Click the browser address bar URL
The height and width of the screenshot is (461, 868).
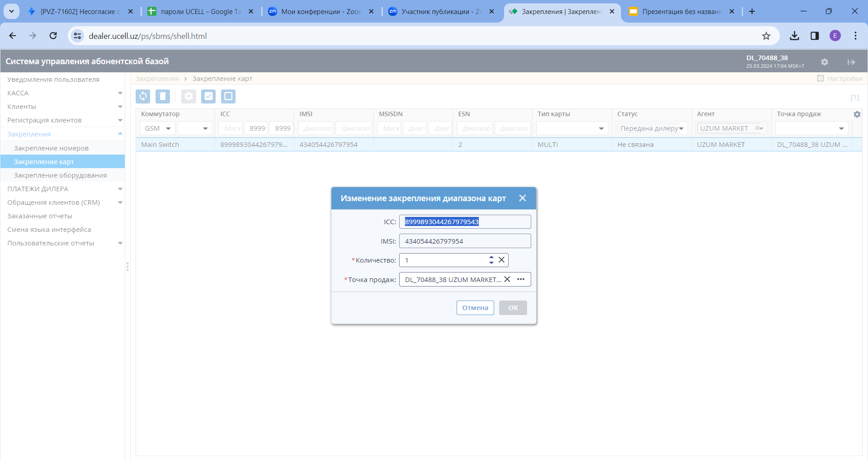[148, 36]
